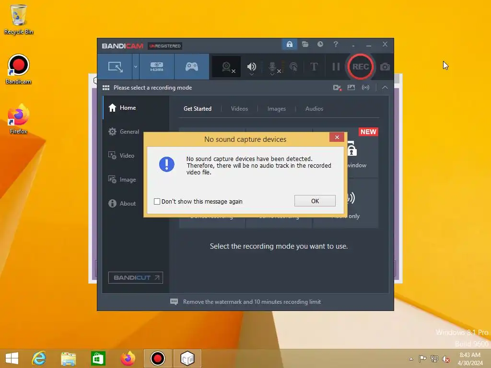Click the BANDICUT link button
Viewport: 491px width, 368px height.
tap(136, 277)
